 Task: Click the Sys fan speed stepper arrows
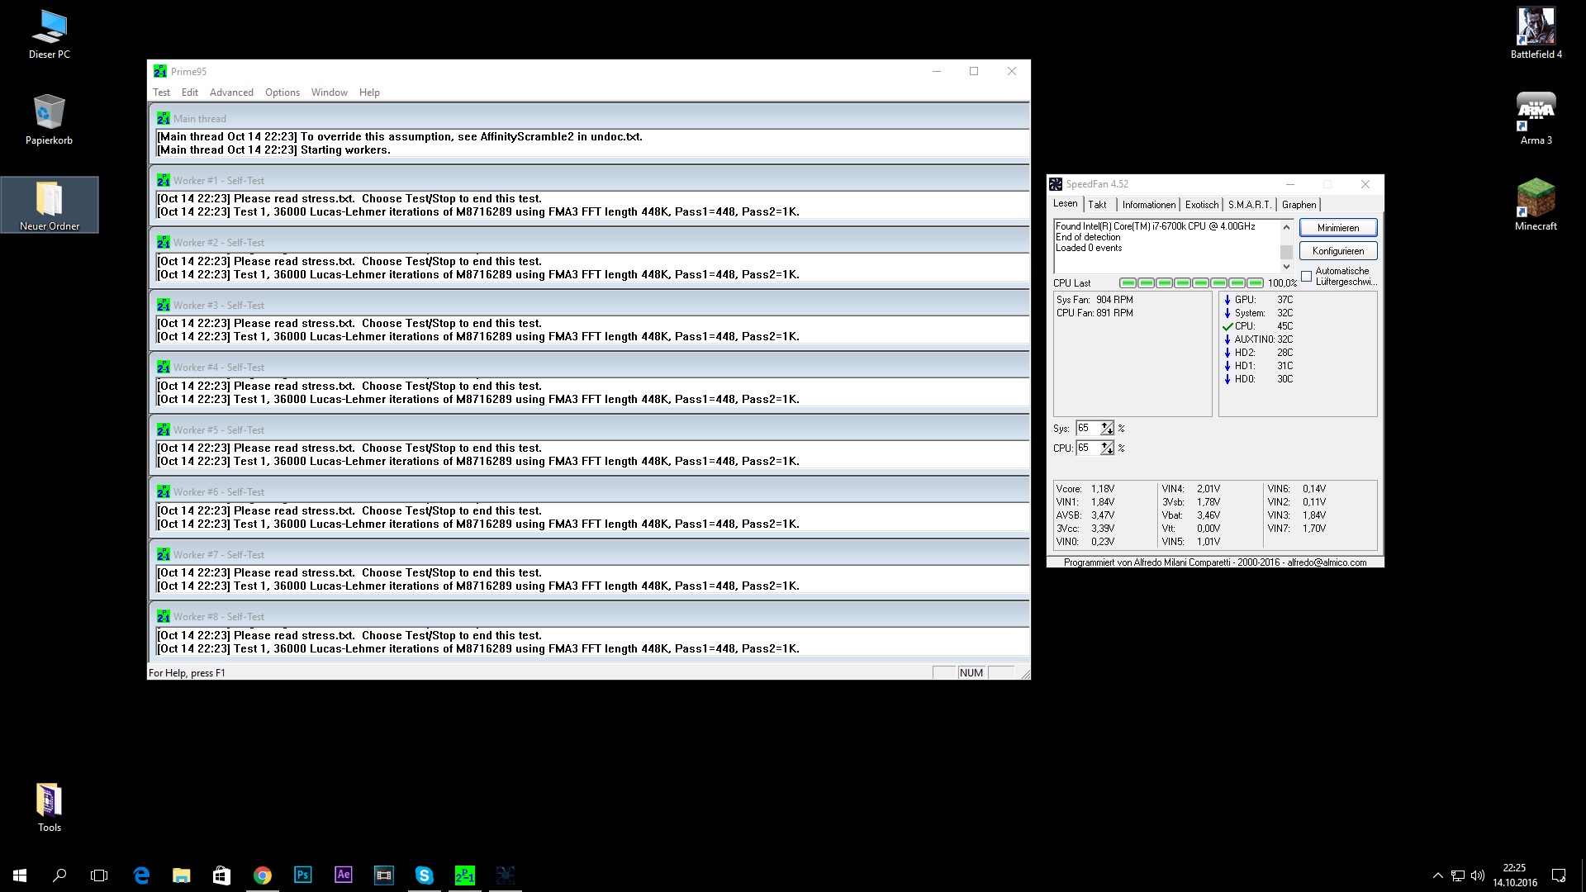coord(1107,428)
